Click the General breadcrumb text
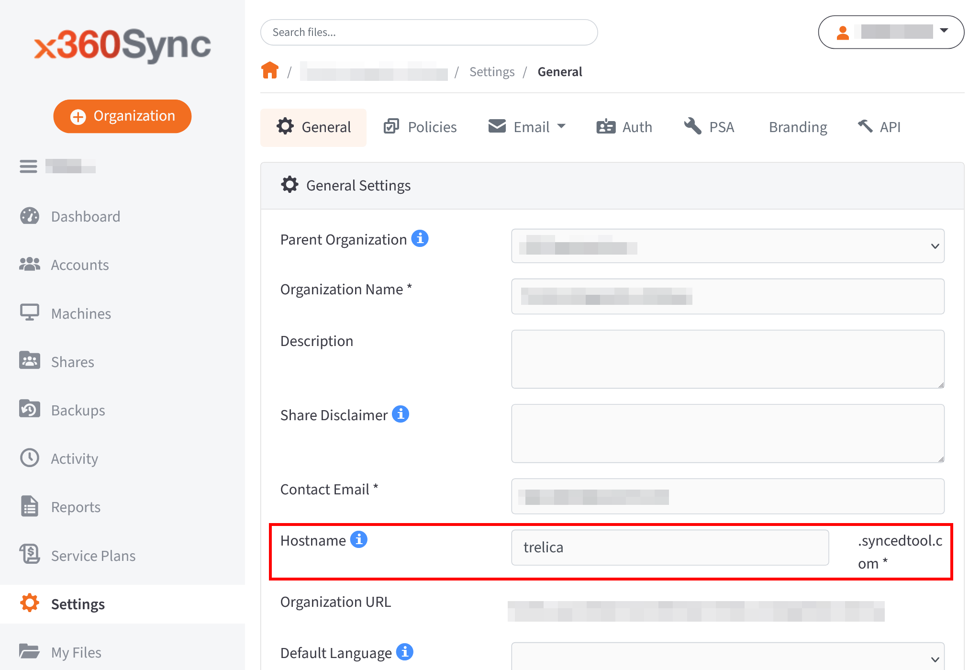 [x=560, y=72]
